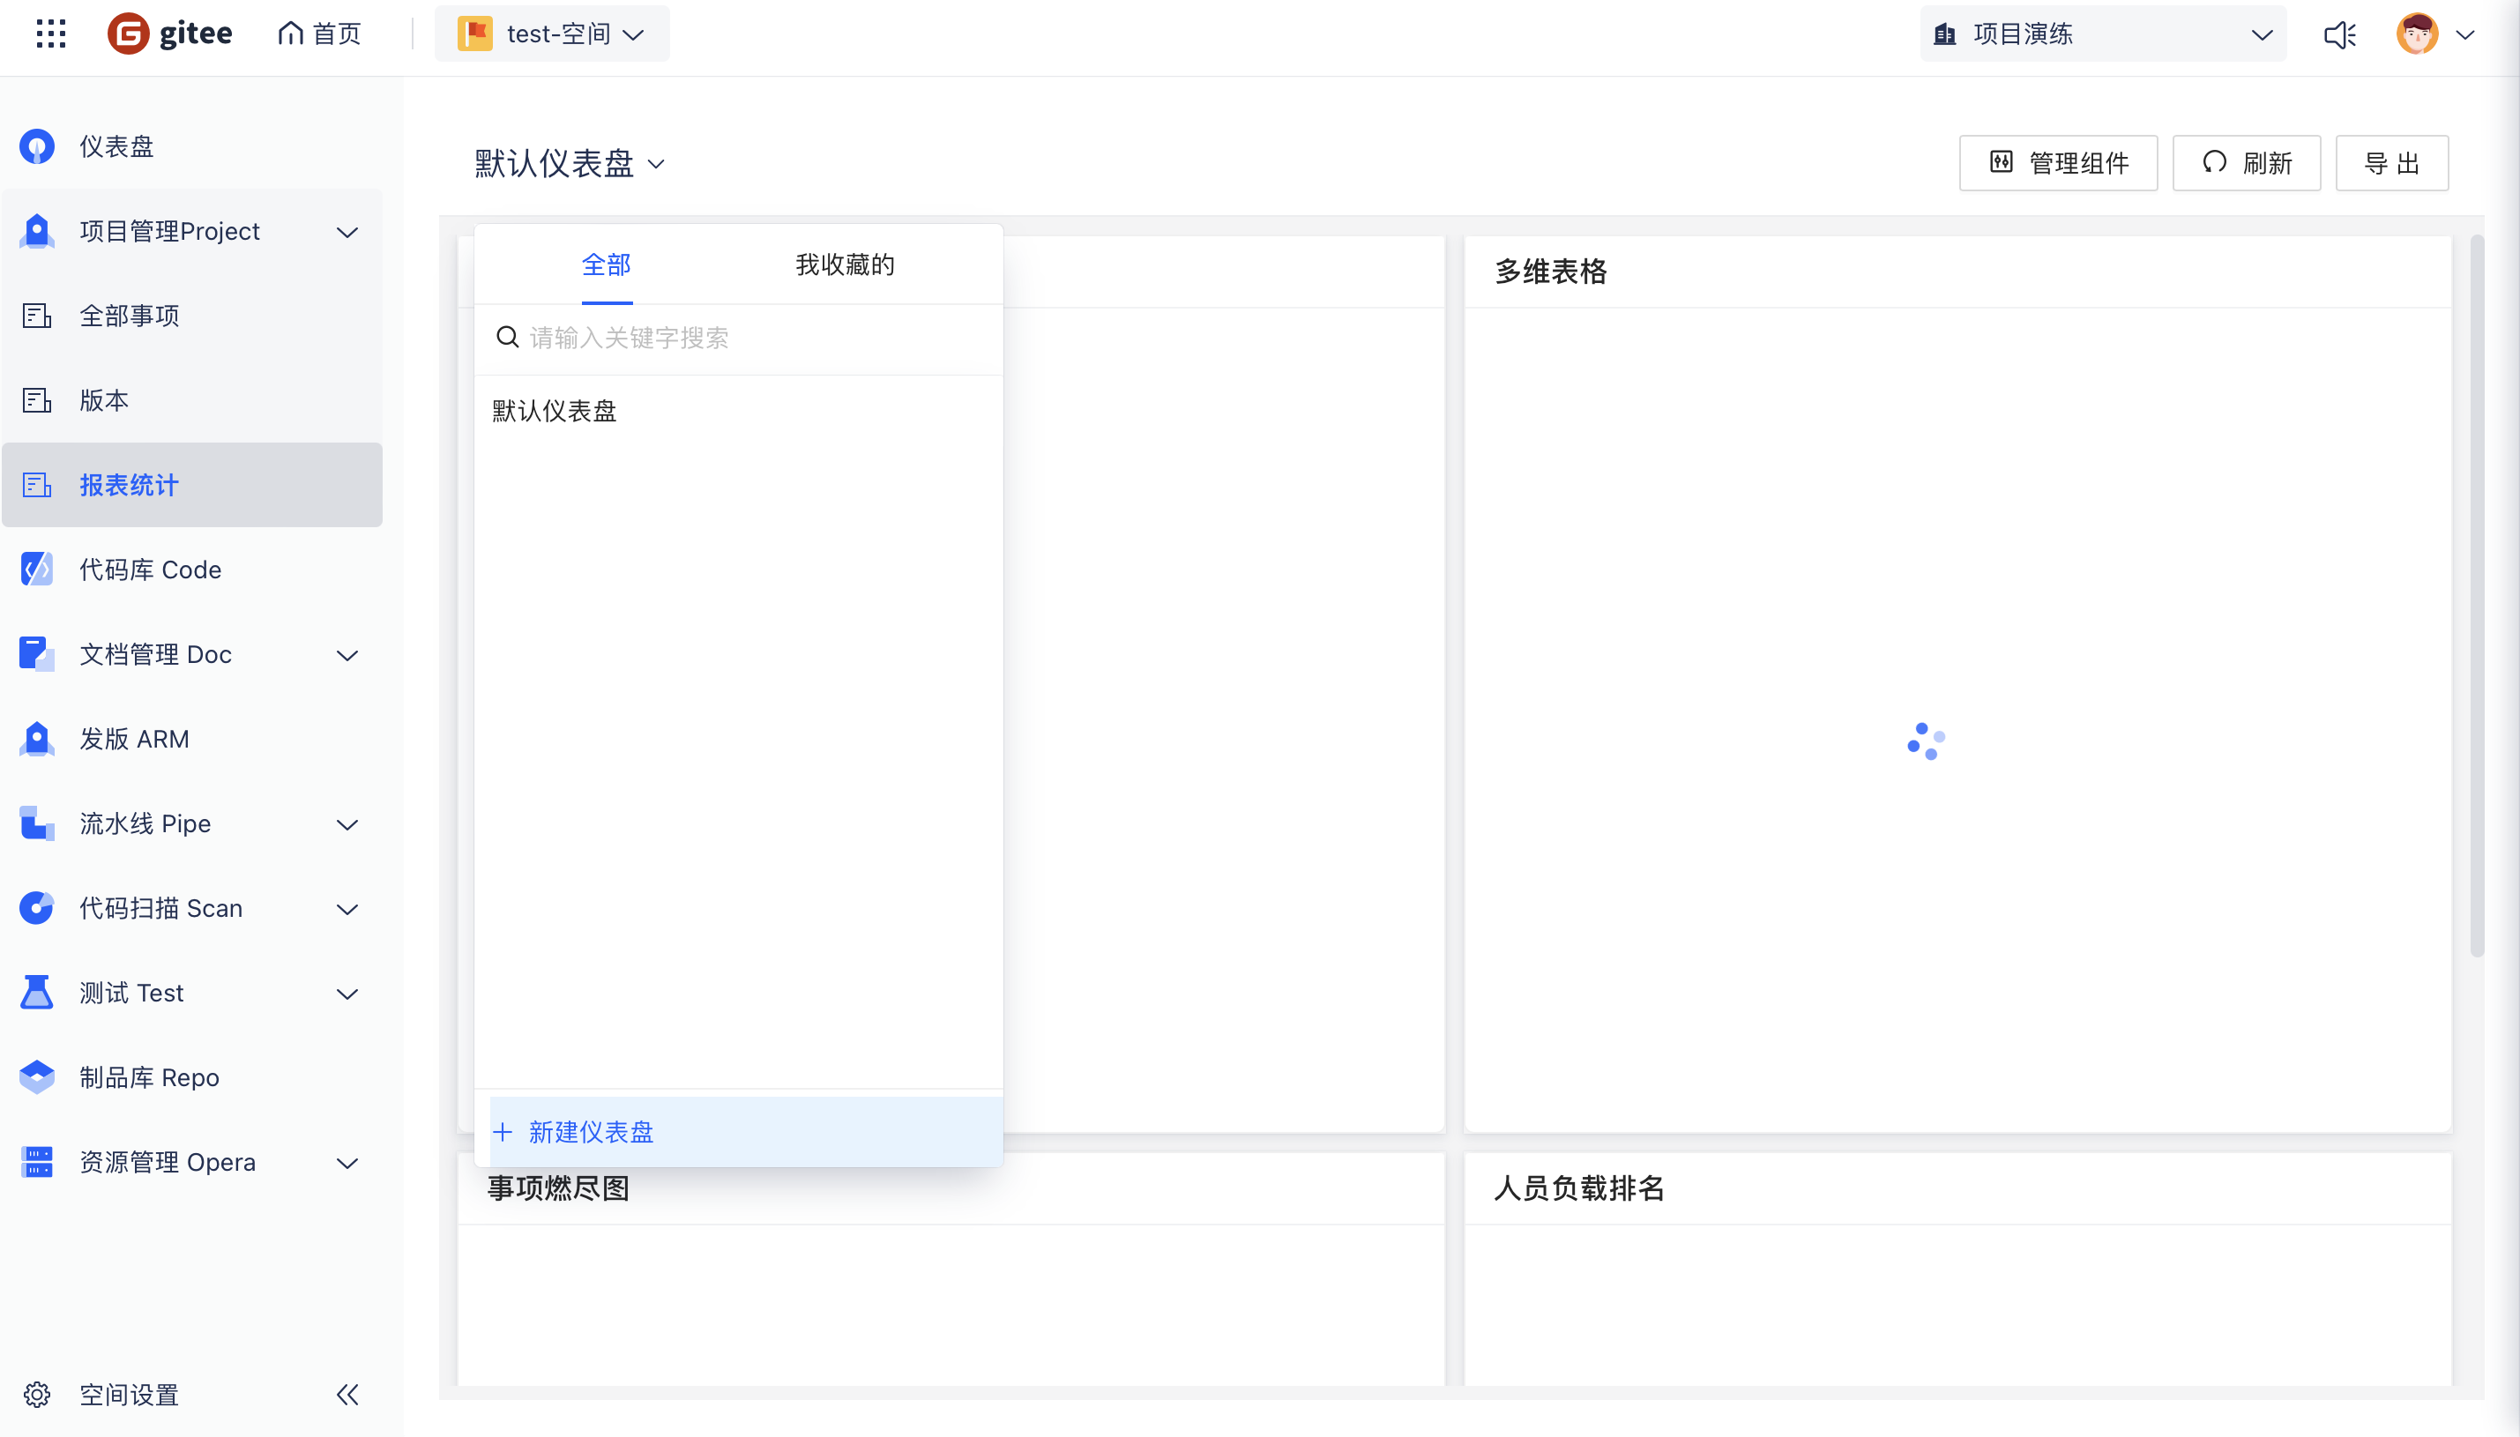
Task: Open 空间设置 at the sidebar bottom
Action: [130, 1395]
